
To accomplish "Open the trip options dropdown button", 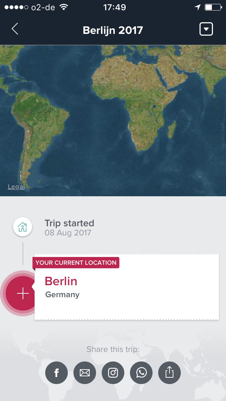I will (206, 29).
